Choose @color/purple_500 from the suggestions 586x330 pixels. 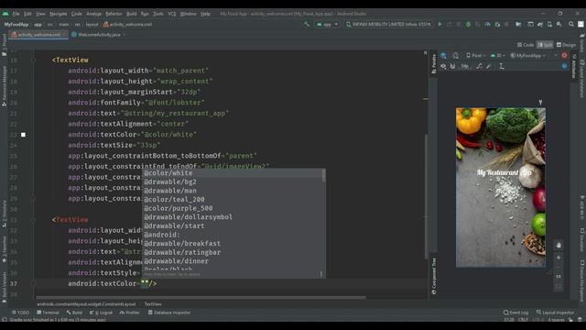pyautogui.click(x=233, y=208)
